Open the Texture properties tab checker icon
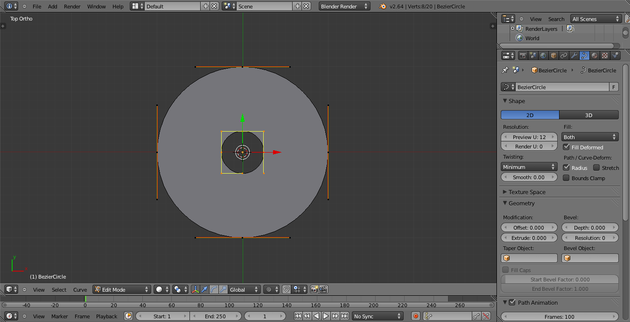 tap(605, 56)
